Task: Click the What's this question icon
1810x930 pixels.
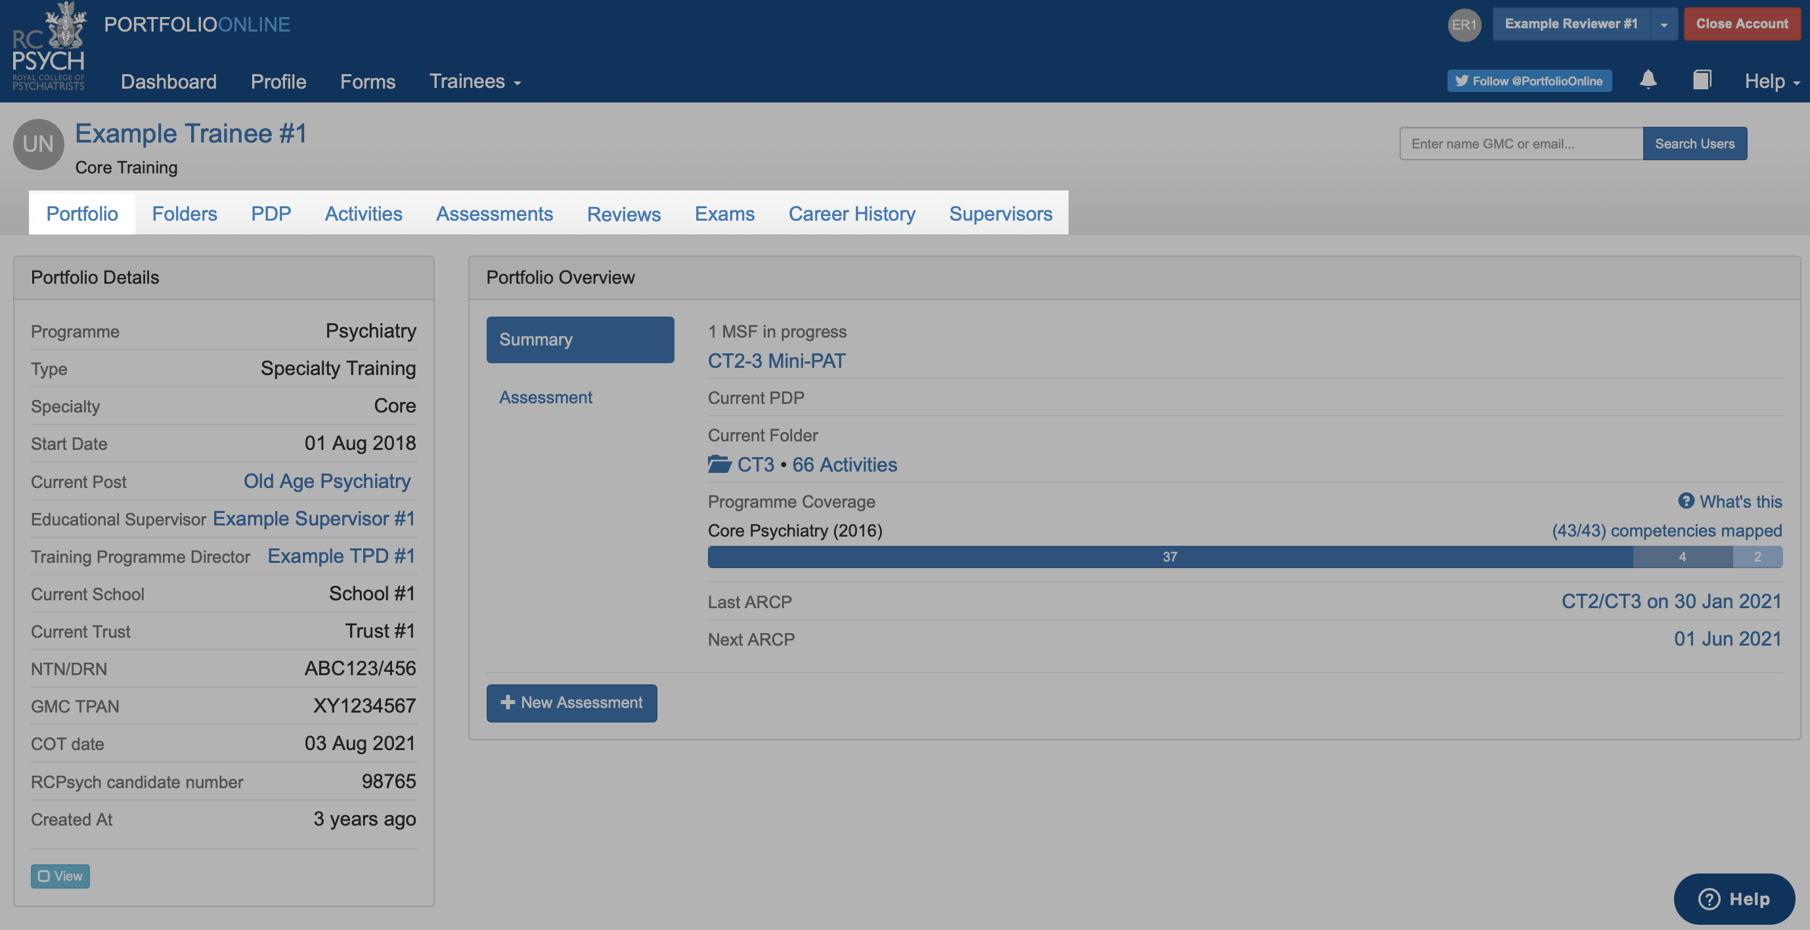Action: pos(1686,501)
